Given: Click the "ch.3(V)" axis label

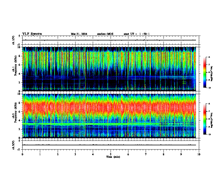Looking at the screenshot, I should click(13, 145).
